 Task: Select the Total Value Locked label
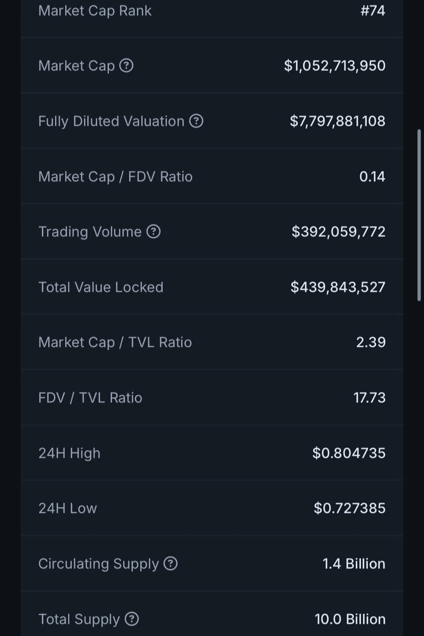coord(101,287)
